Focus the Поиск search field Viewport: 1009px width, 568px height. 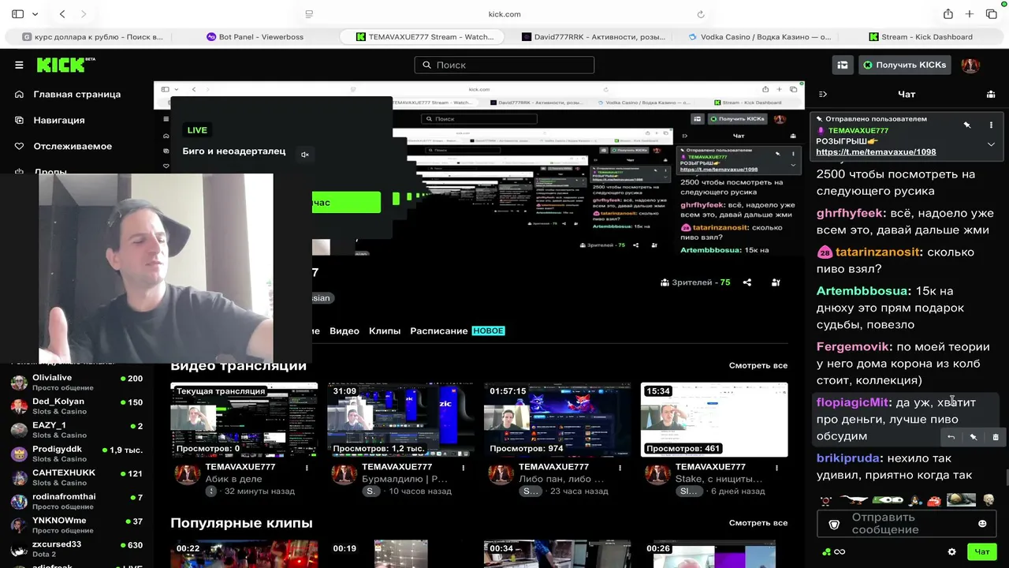[504, 65]
